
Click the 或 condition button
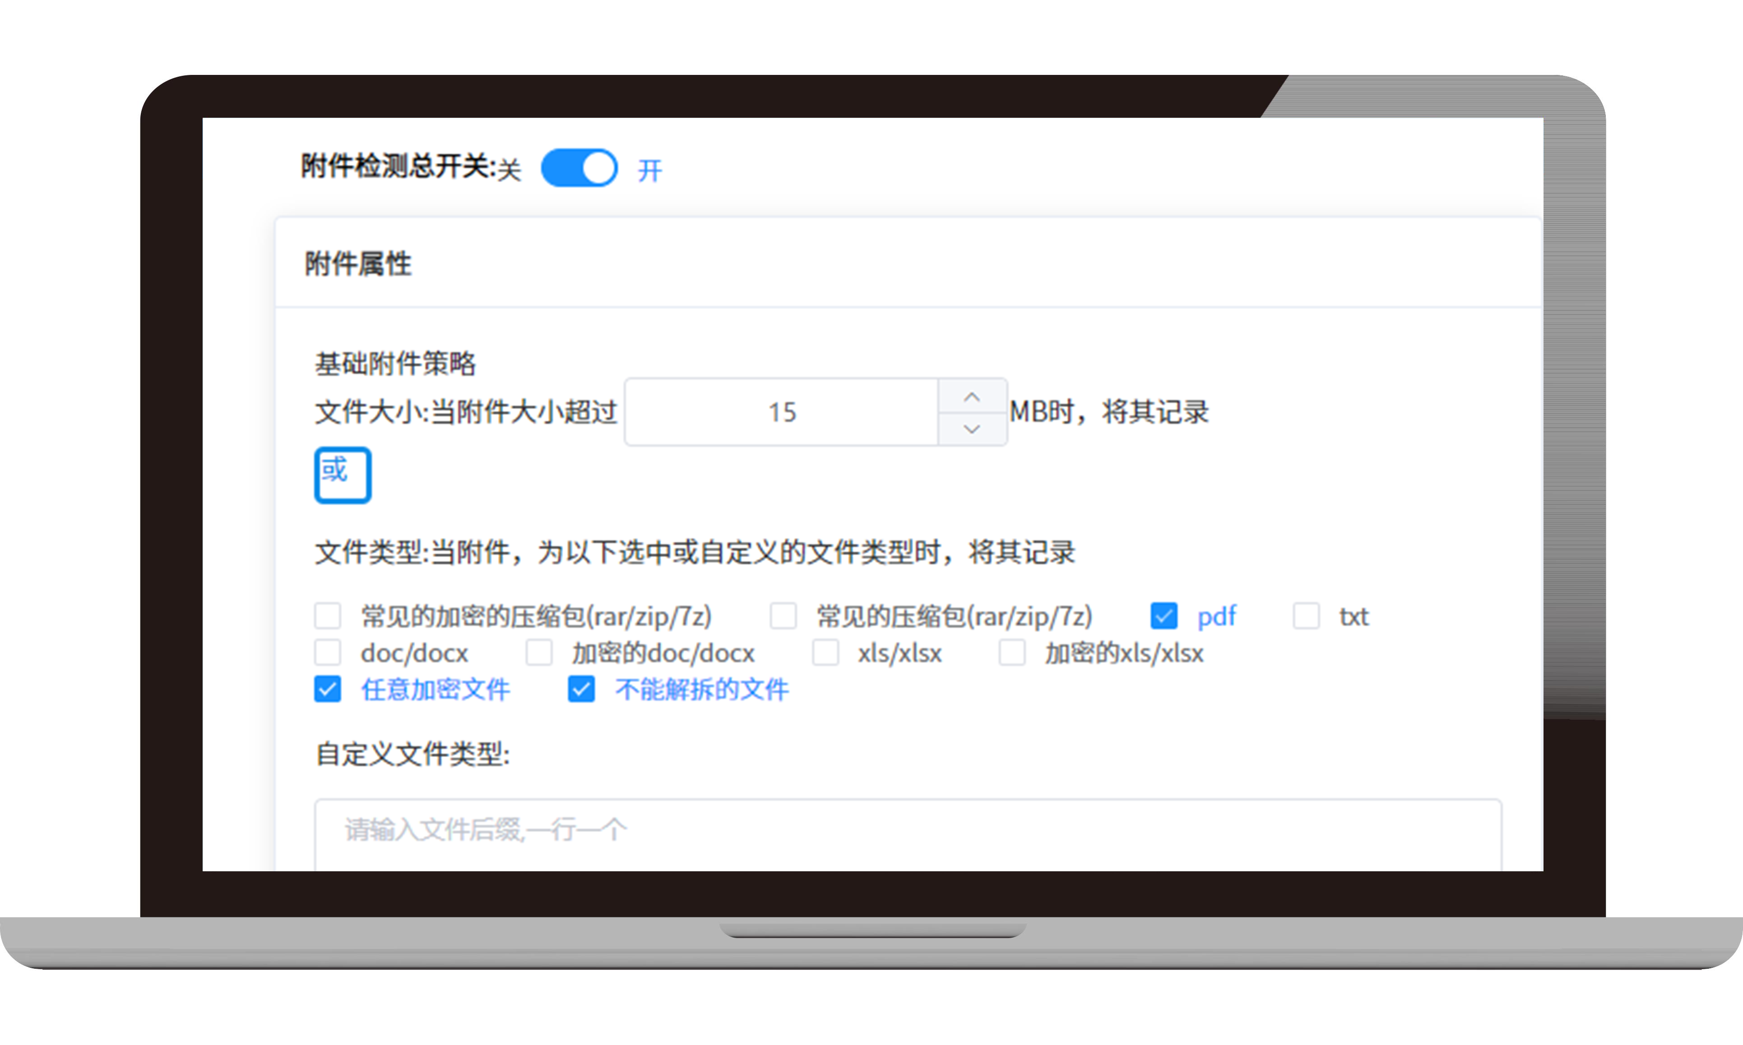point(342,475)
